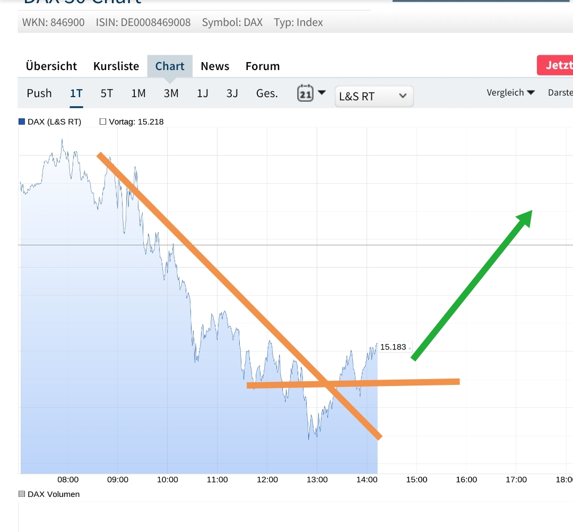Screen dimensions: 573x532
Task: Select the 1J timeframe
Action: point(202,93)
